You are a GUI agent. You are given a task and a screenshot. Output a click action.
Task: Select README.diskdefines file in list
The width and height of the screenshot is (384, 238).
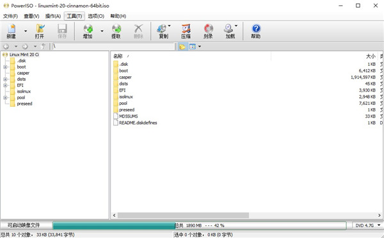(138, 123)
